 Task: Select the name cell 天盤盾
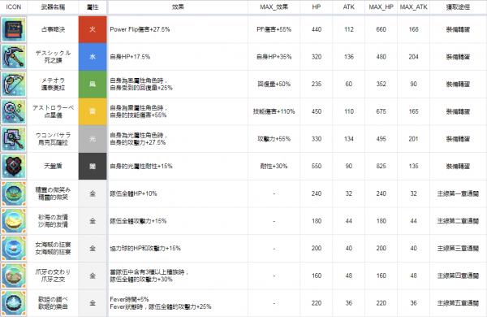[x=53, y=166]
